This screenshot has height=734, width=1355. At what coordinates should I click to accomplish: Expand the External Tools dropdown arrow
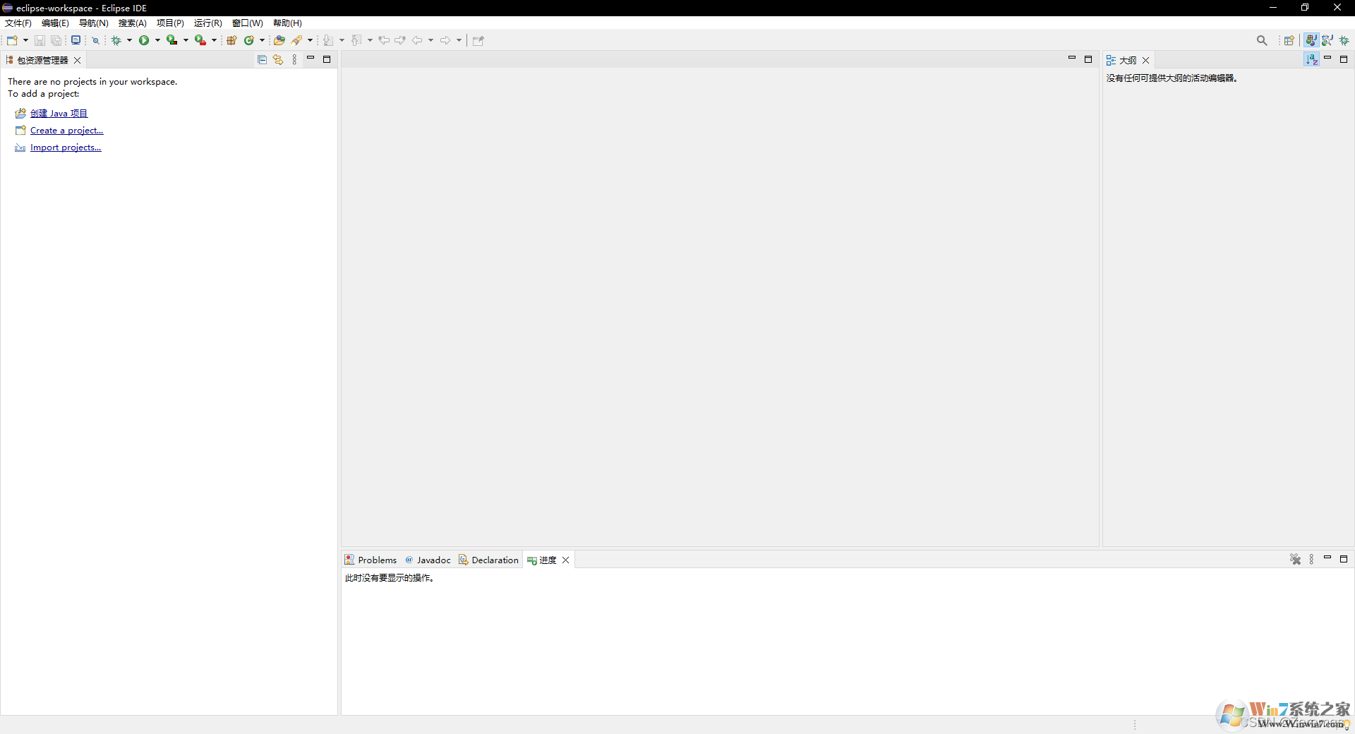tap(214, 40)
